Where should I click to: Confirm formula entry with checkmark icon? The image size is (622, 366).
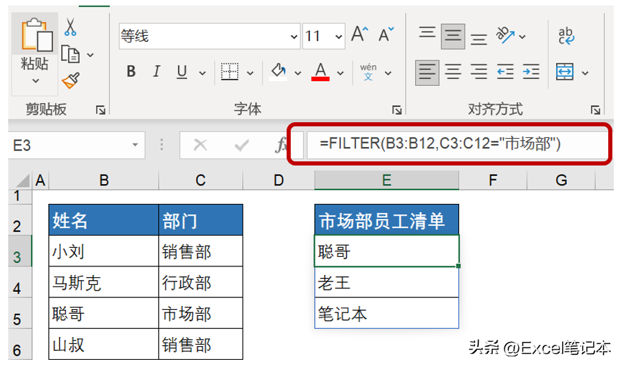tap(241, 146)
